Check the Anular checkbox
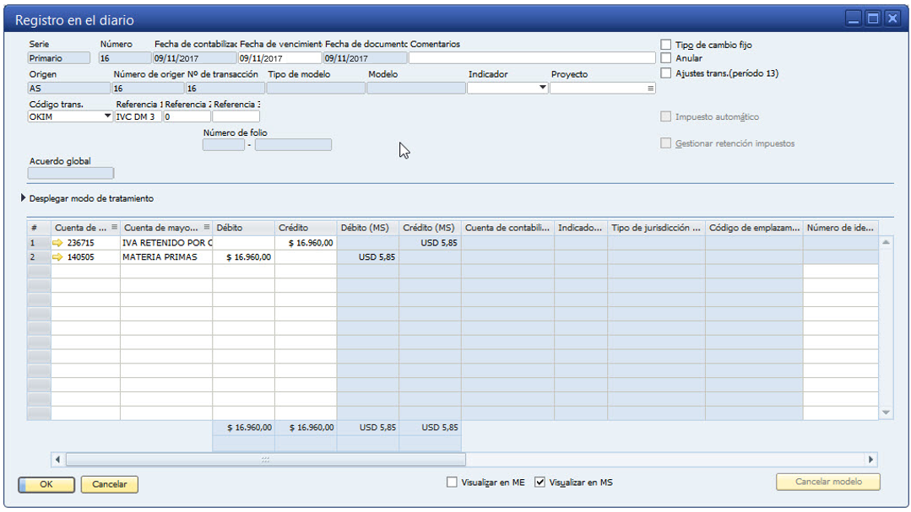911x512 pixels. click(x=666, y=58)
